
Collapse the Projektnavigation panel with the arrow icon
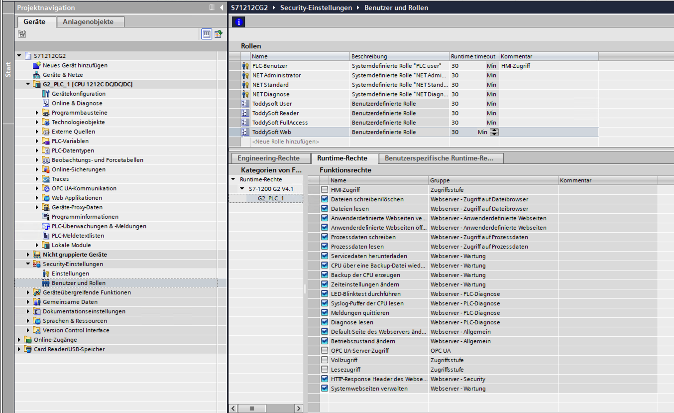222,7
